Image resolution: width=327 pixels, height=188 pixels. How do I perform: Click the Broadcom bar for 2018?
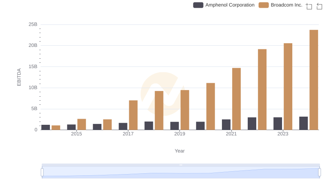click(x=159, y=111)
